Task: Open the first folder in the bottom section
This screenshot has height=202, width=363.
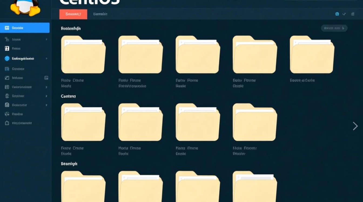Action: tap(83, 186)
